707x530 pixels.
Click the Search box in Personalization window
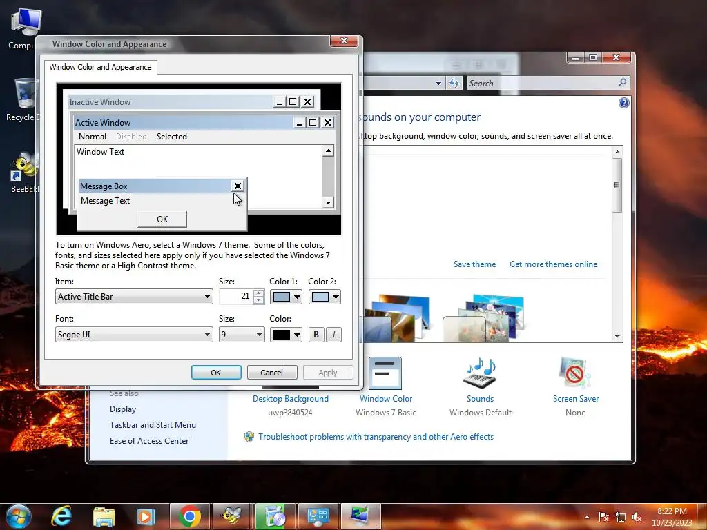548,83
